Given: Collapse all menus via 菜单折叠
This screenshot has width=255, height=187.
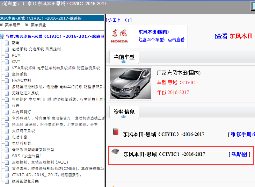Looking at the screenshot, I should coord(38,25).
